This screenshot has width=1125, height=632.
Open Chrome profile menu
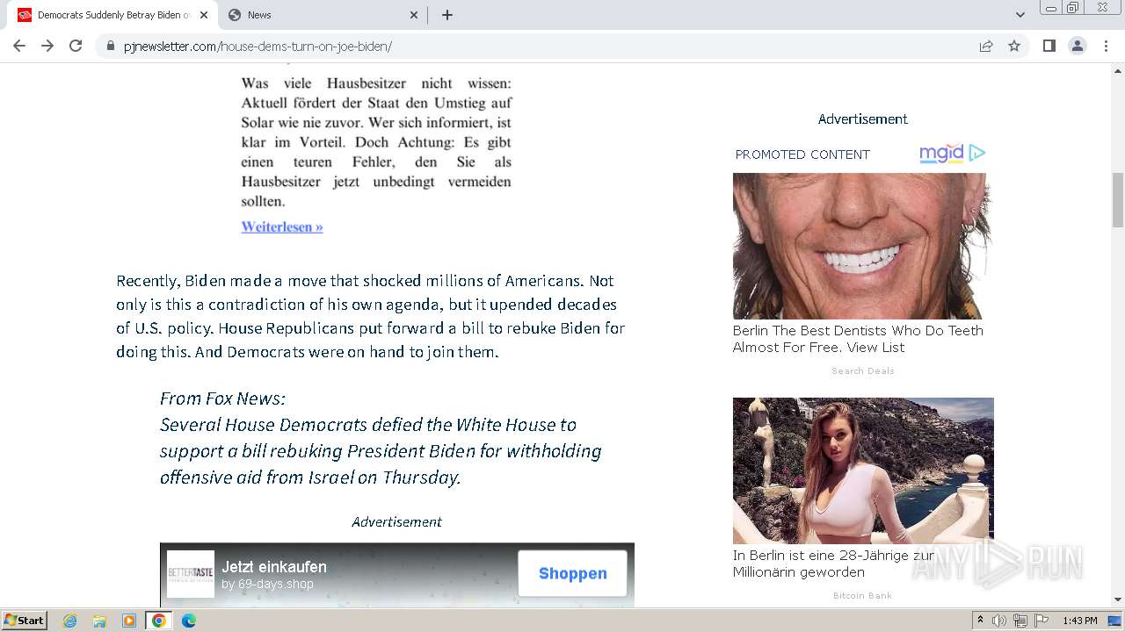1078,46
